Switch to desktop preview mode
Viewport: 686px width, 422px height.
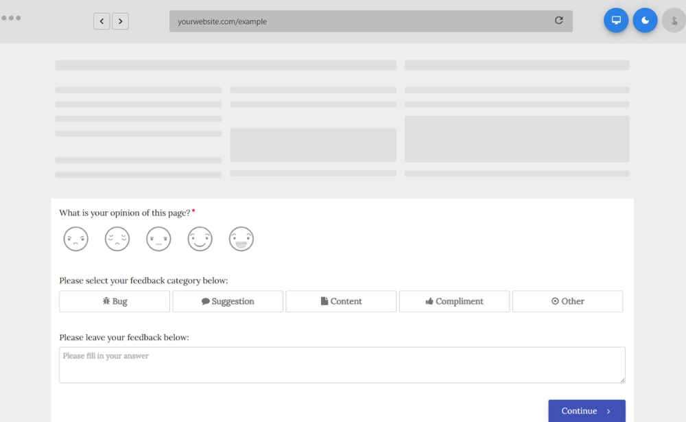(616, 20)
